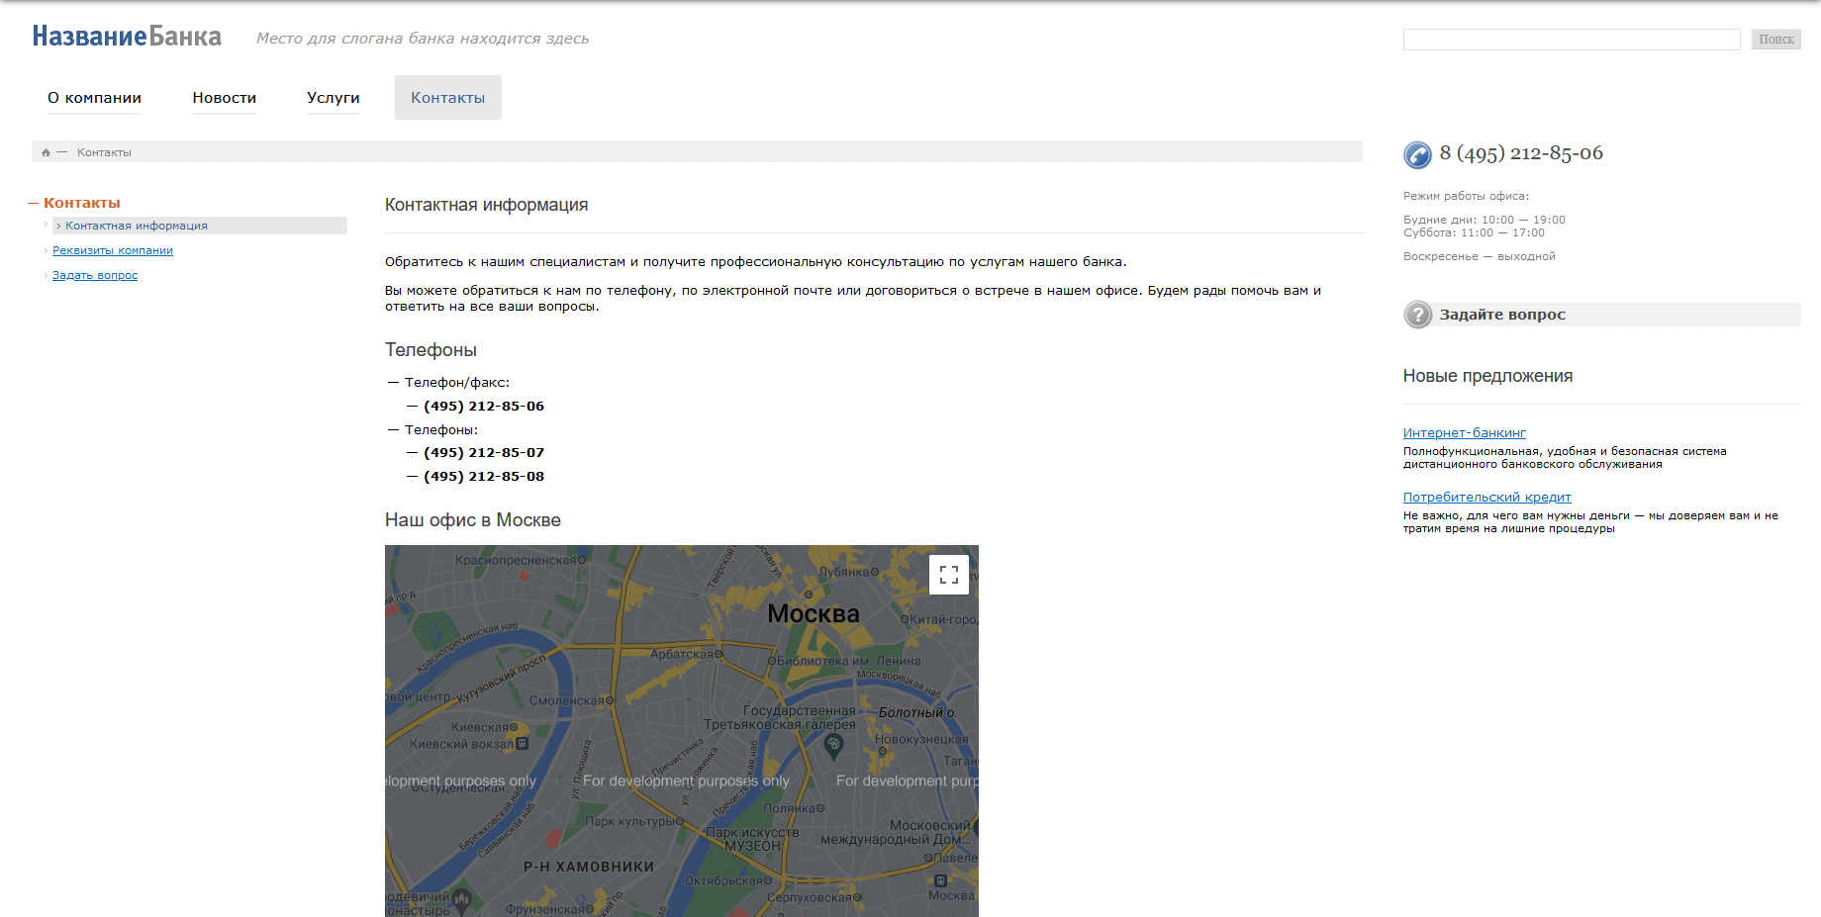This screenshot has height=917, width=1821.
Task: Open the Потребительский кредит link
Action: point(1486,498)
